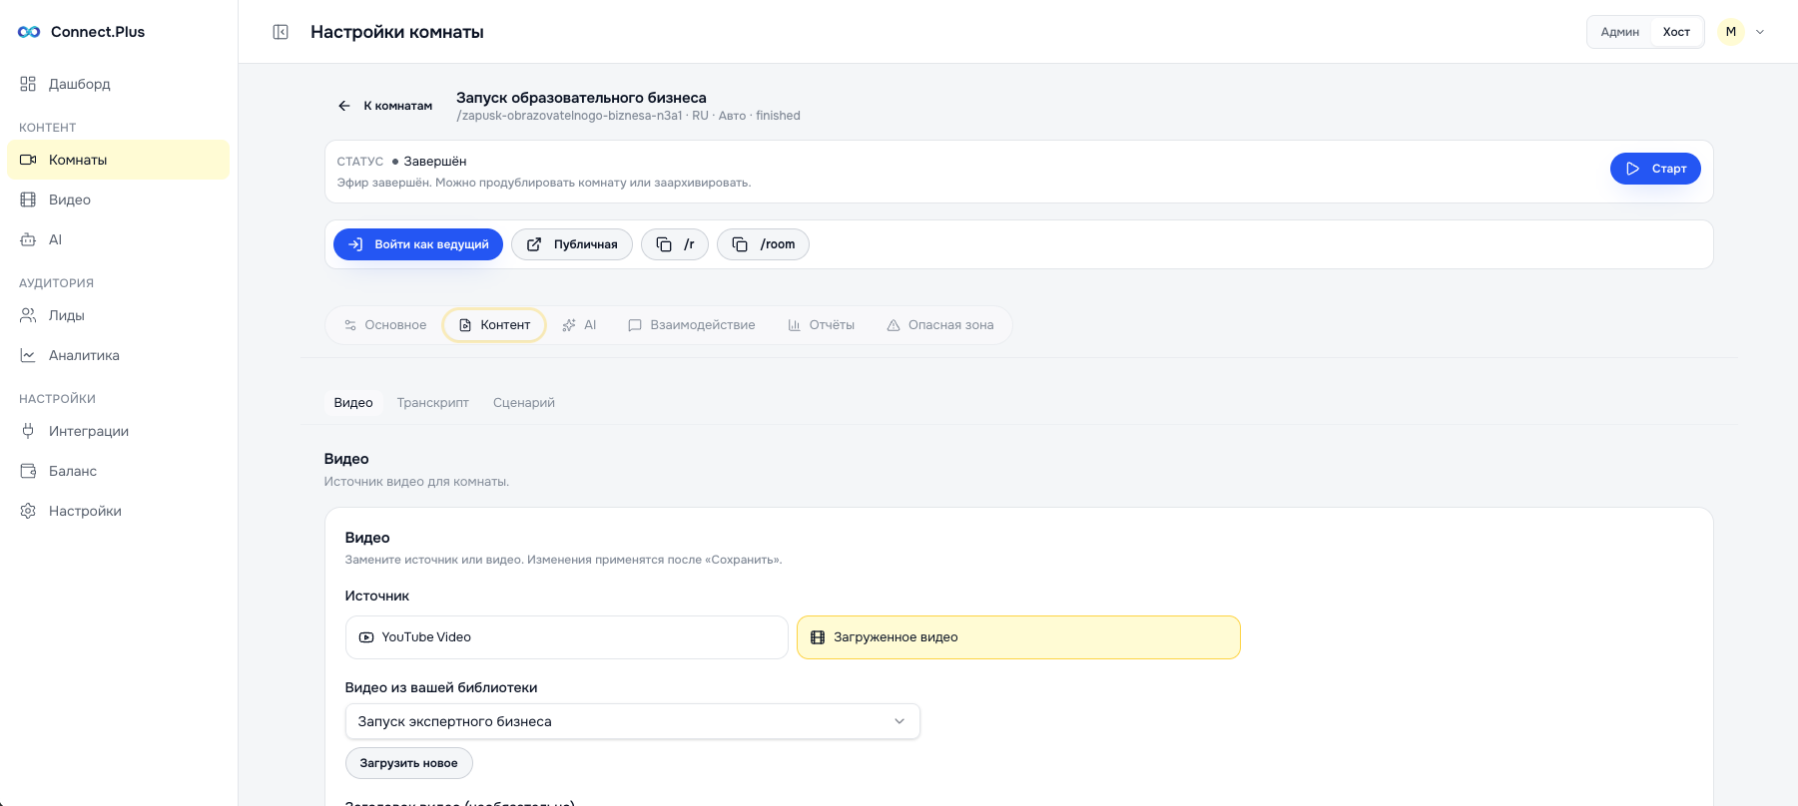Click the room slug path text

pos(569,116)
